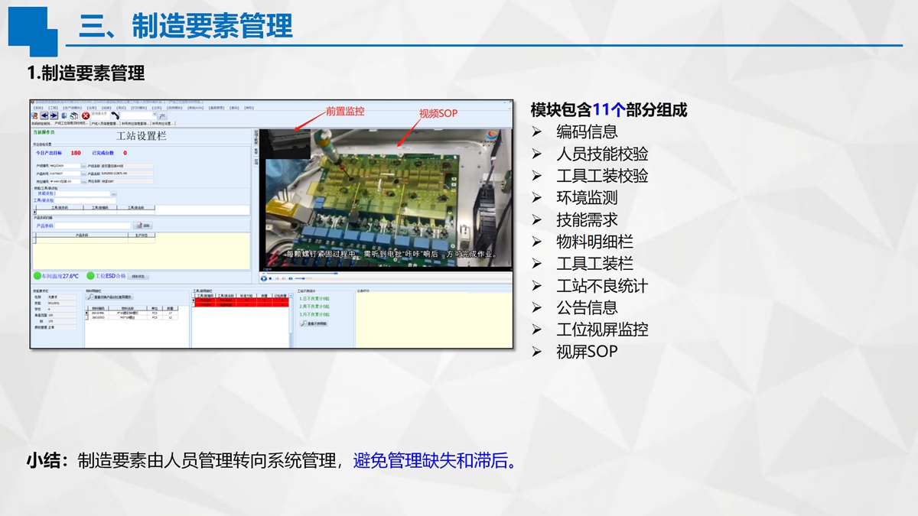Click the button next to 产品条码 field

143,226
